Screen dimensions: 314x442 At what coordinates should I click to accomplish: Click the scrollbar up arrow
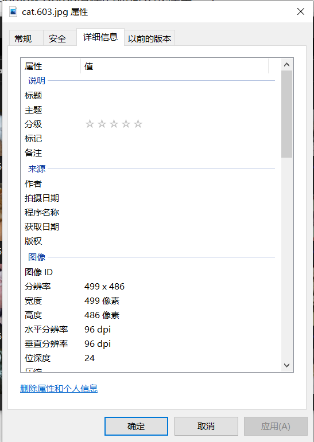286,65
